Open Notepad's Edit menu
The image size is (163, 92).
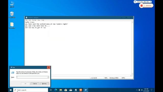[30, 20]
